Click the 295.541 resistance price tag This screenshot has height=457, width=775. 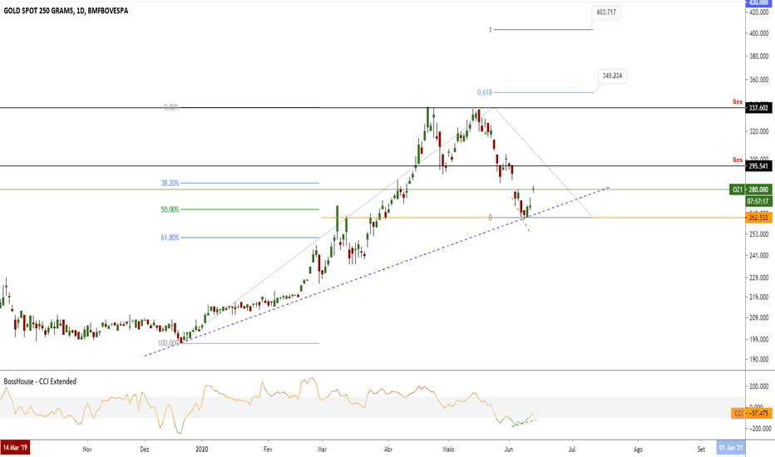point(758,166)
